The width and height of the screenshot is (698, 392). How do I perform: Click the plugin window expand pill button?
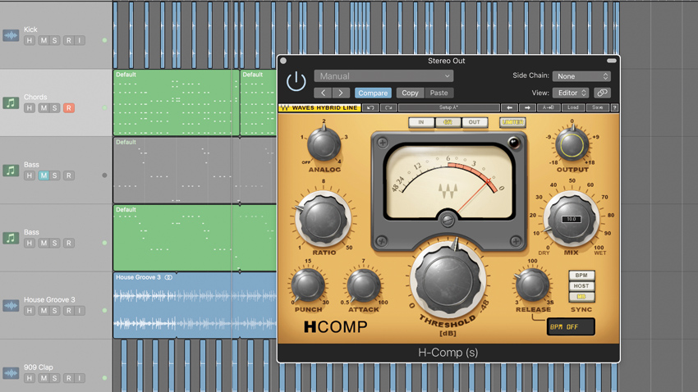612,61
